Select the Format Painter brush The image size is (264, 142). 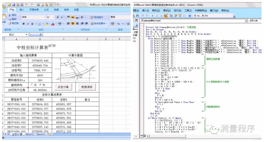click(x=10, y=23)
